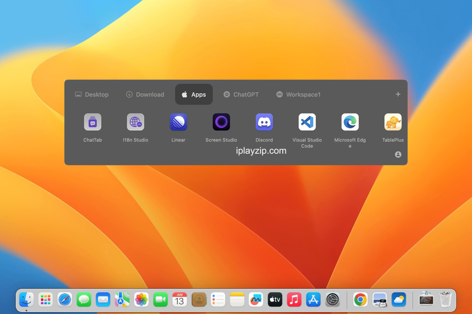Viewport: 472px width, 314px height.
Task: Click the account profile icon in panel
Action: (x=398, y=155)
